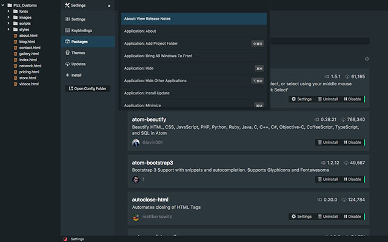This screenshot has height=242, width=388.
Task: Expand the fonts folder chevron
Action: click(8, 11)
